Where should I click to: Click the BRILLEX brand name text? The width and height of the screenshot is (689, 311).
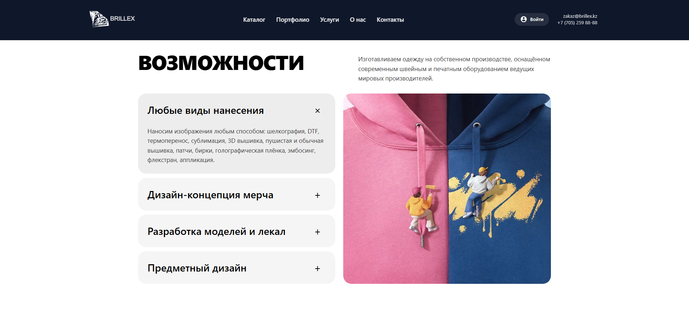123,18
